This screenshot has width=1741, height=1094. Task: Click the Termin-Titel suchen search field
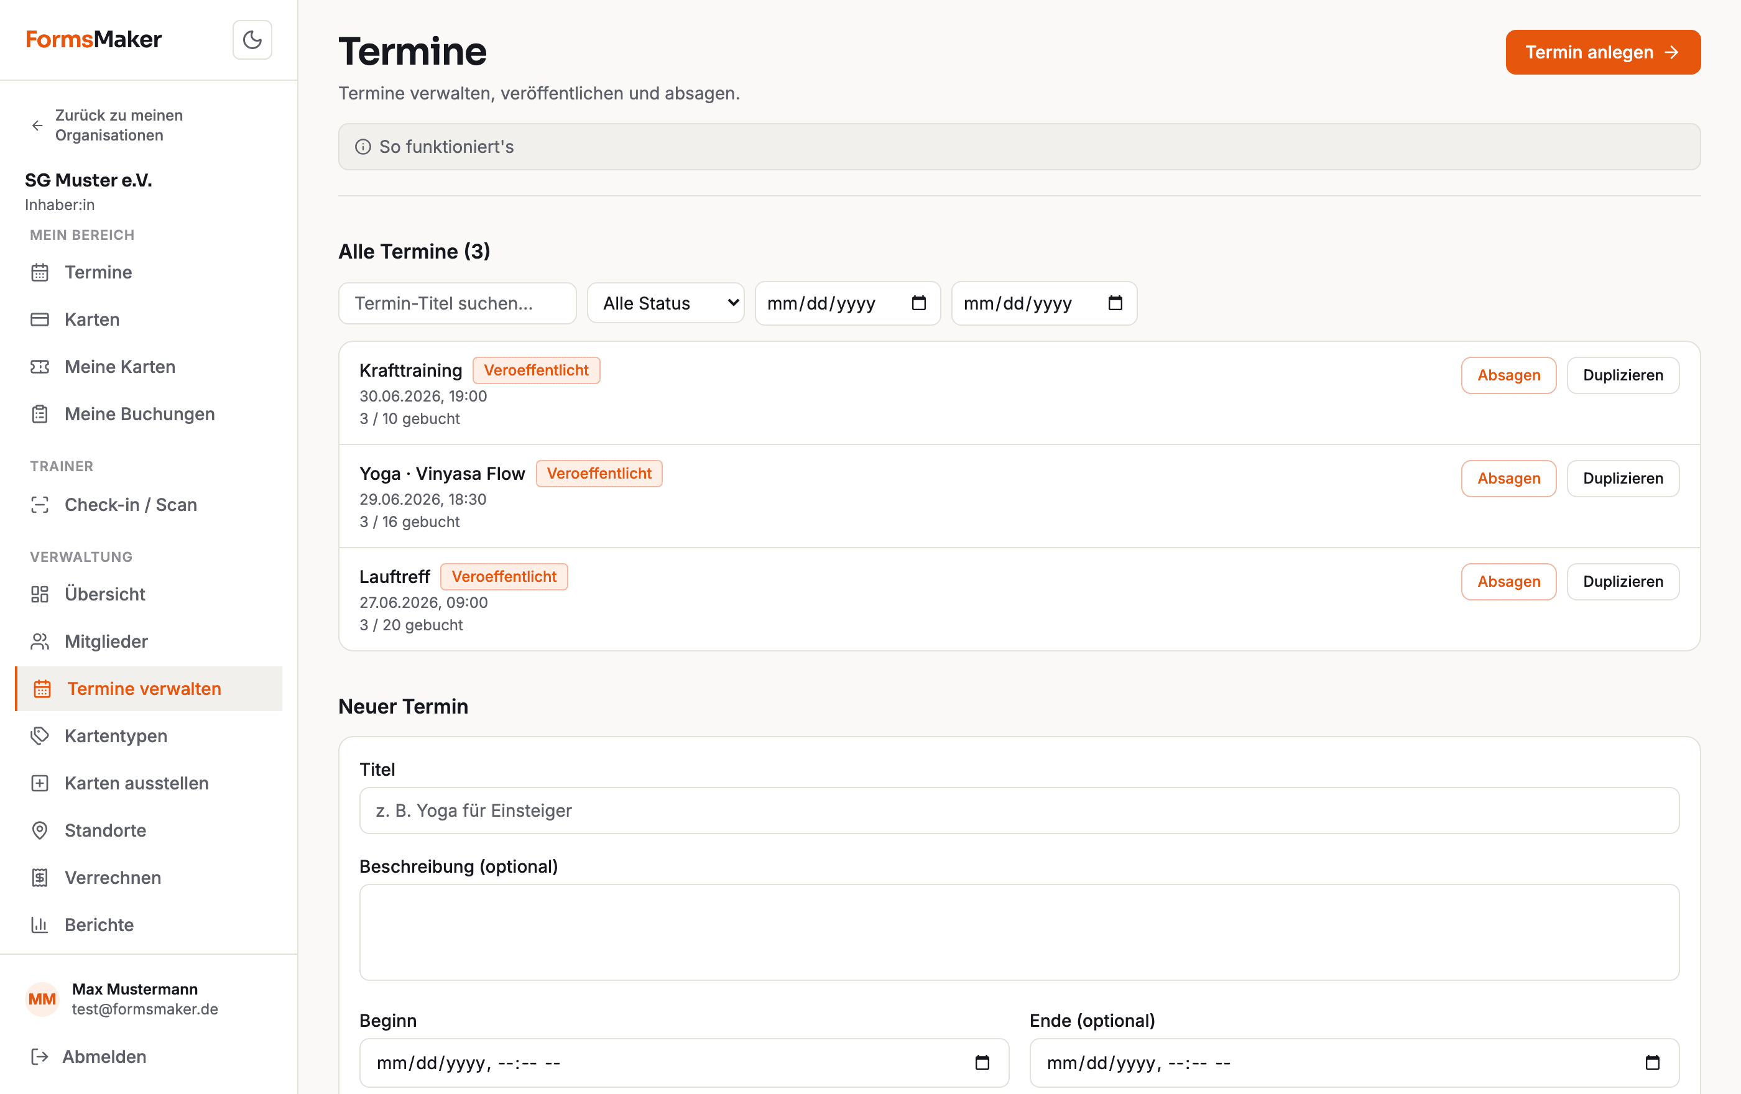[x=457, y=303]
